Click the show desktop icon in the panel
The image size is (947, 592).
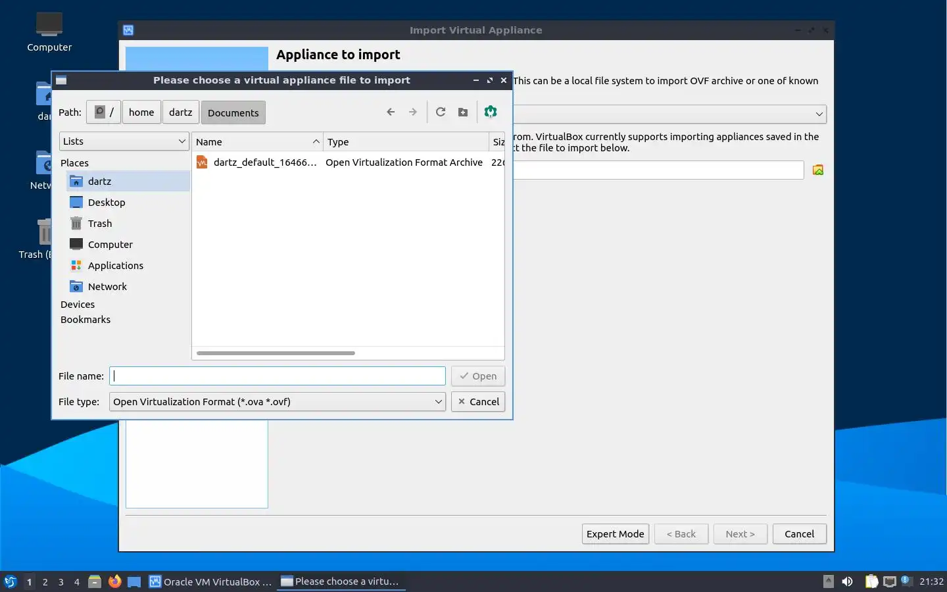[x=134, y=581]
